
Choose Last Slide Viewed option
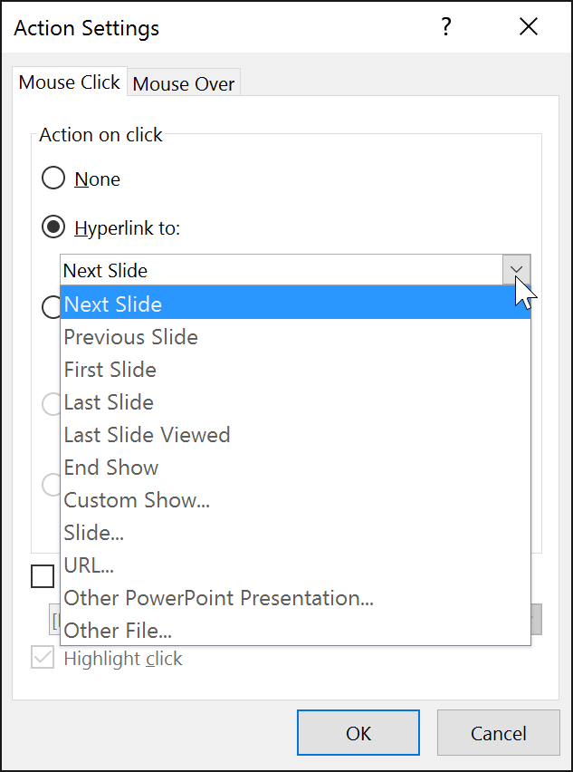click(147, 434)
